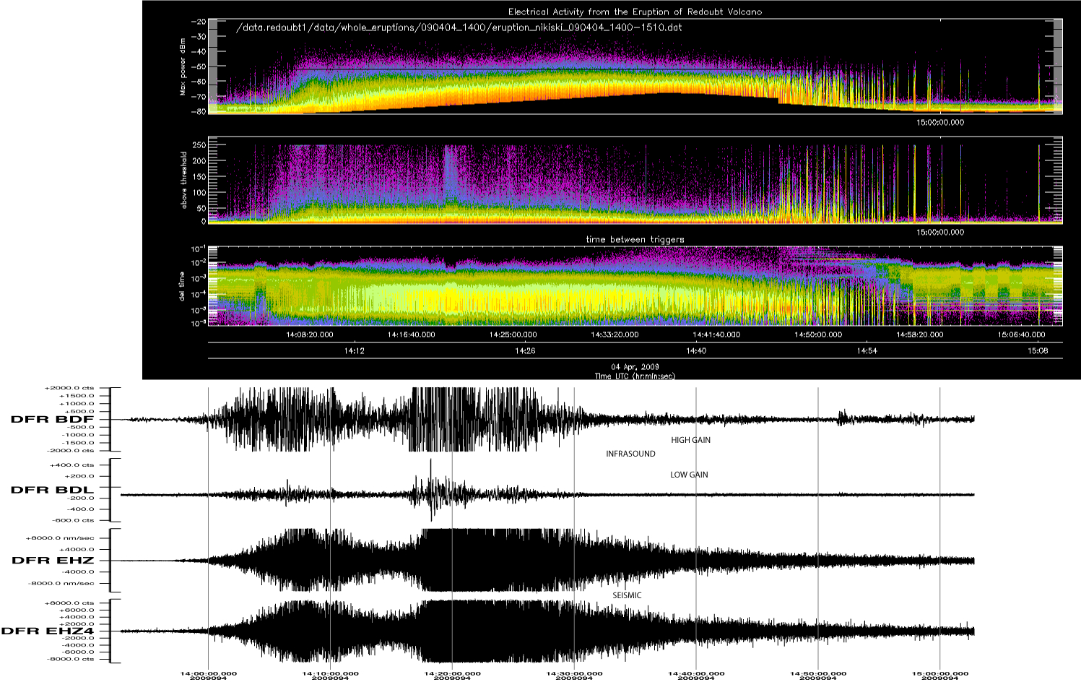This screenshot has height=682, width=1081.
Task: Click the '+2000.0 cts' scale label of DFR BDF
Action: (69, 388)
